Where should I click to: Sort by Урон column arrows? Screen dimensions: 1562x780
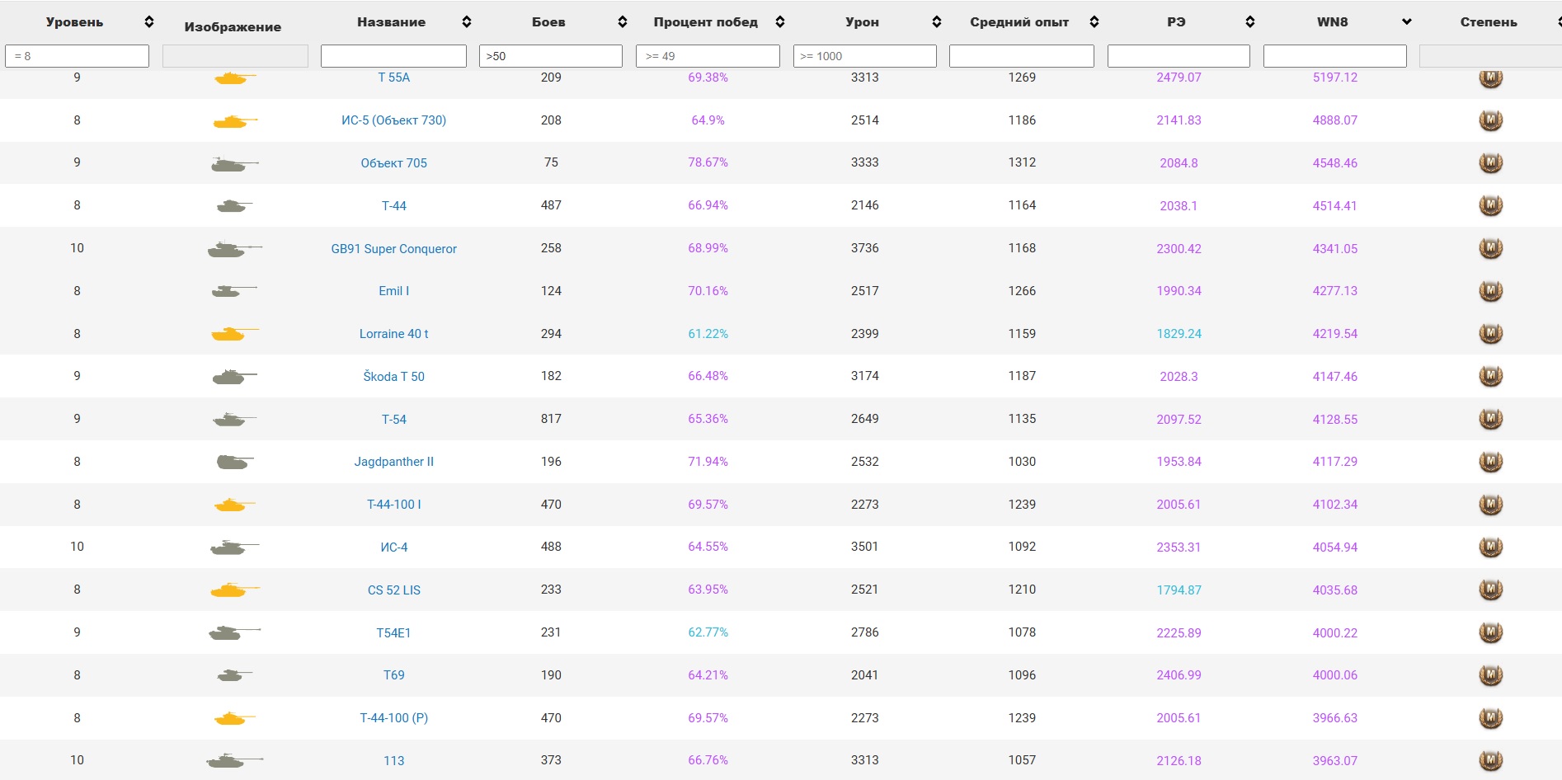[x=937, y=22]
